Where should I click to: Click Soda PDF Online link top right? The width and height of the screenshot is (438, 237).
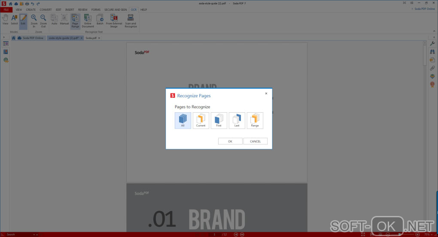[x=425, y=9]
